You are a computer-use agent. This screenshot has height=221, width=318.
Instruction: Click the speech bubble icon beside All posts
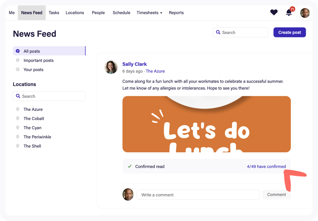click(18, 51)
